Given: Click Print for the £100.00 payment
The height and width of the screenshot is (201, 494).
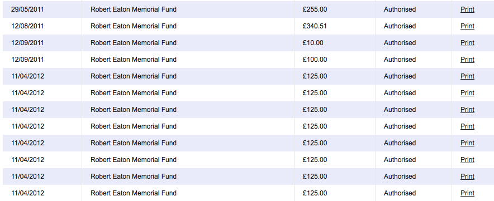Looking at the screenshot, I should pyautogui.click(x=467, y=60).
